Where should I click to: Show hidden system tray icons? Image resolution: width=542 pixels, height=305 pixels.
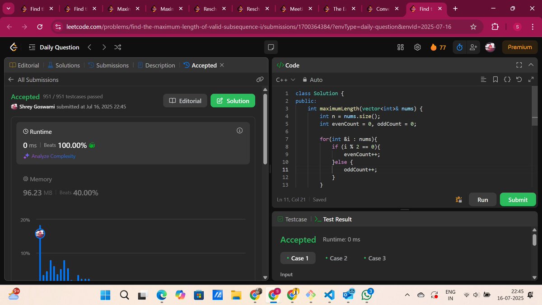407,295
